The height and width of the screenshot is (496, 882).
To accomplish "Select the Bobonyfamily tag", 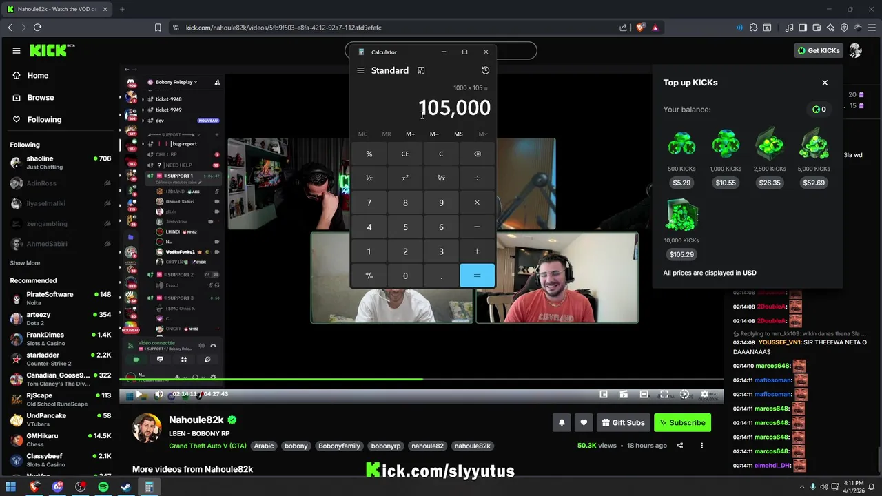I will click(339, 446).
